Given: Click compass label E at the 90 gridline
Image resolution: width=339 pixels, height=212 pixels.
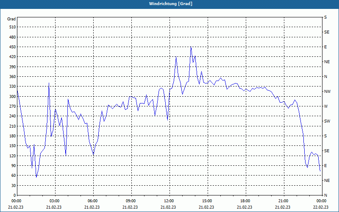Looking at the screenshot, I should point(325,166).
